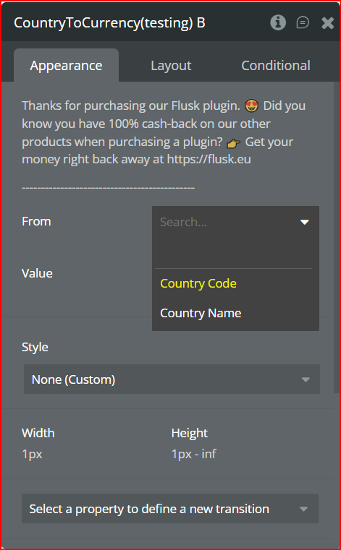Focus the Search field in From dropdown

[225, 222]
